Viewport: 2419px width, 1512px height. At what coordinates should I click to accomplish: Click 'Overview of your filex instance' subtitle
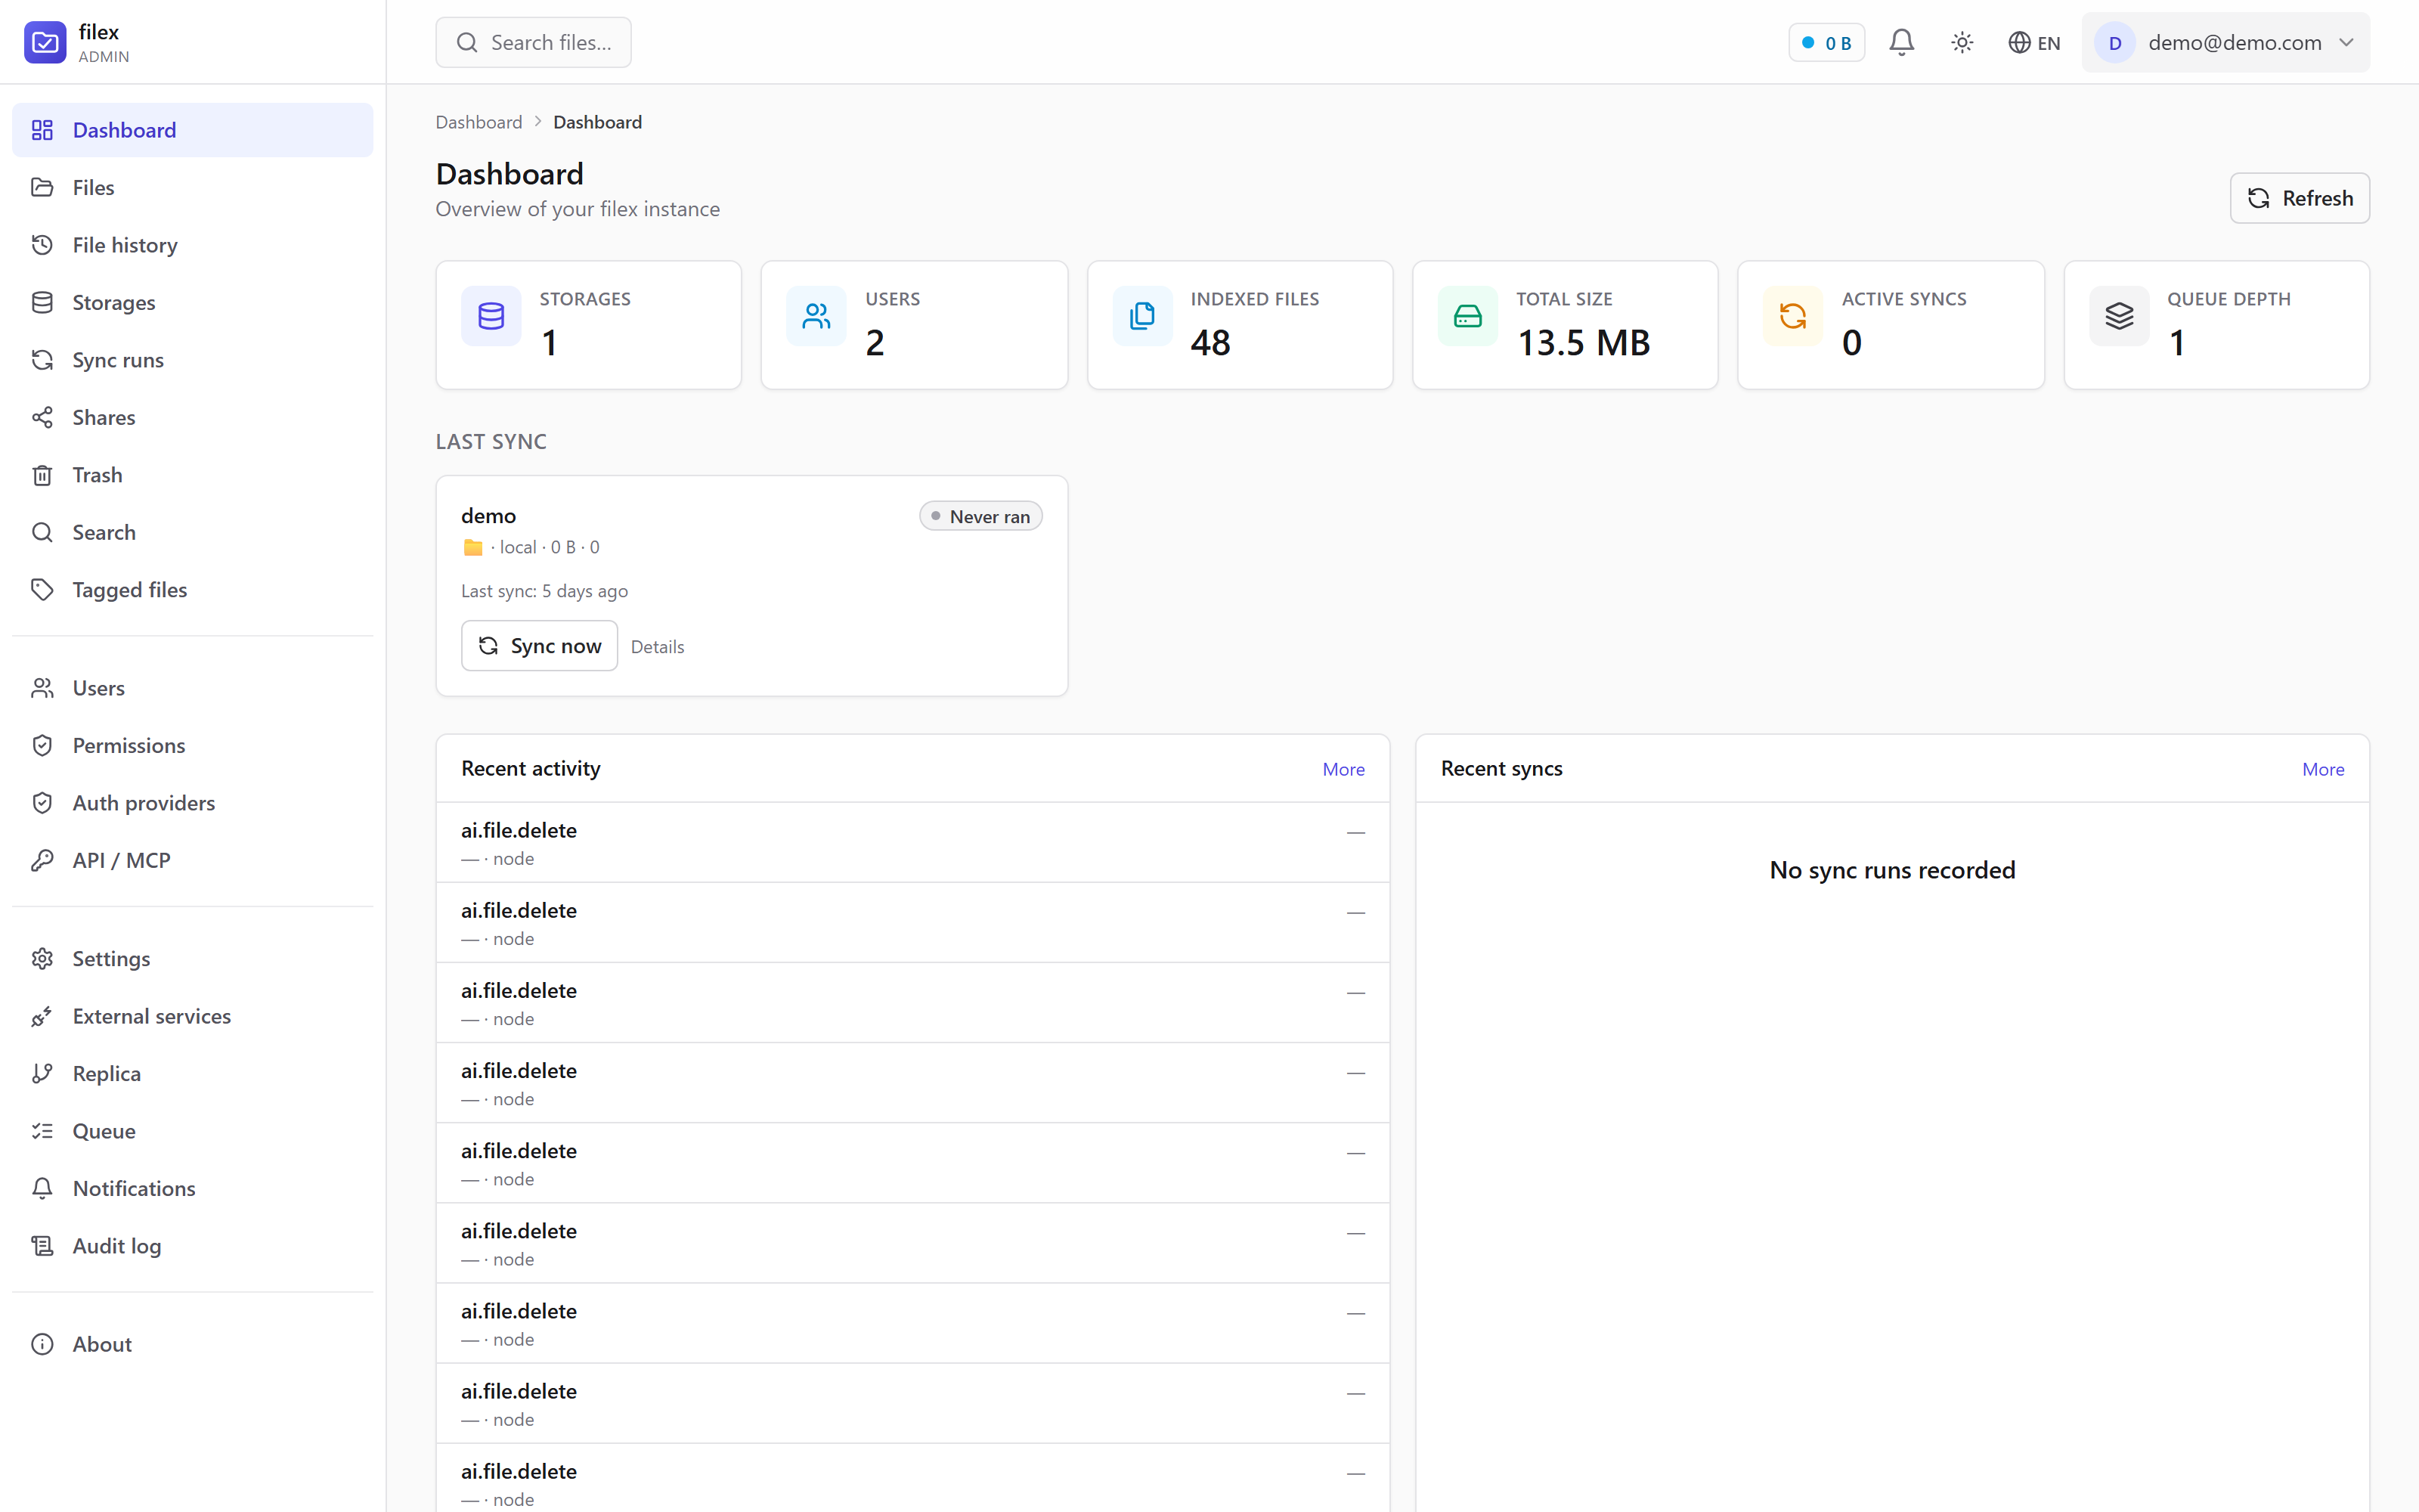point(578,209)
